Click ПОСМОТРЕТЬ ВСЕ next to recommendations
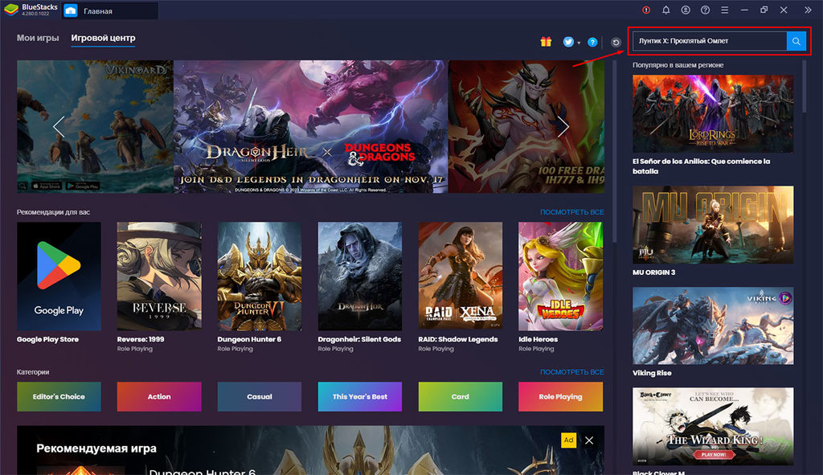This screenshot has width=823, height=475. pos(572,212)
